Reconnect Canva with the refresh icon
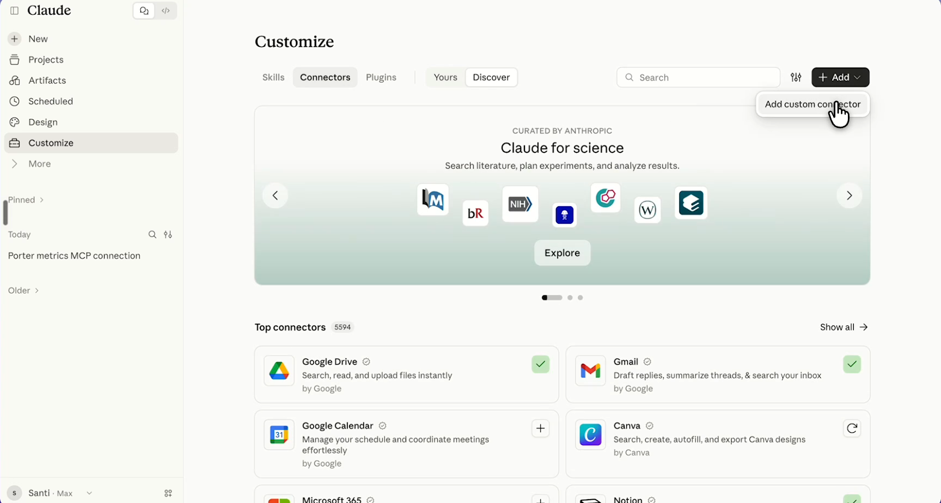 pyautogui.click(x=852, y=428)
